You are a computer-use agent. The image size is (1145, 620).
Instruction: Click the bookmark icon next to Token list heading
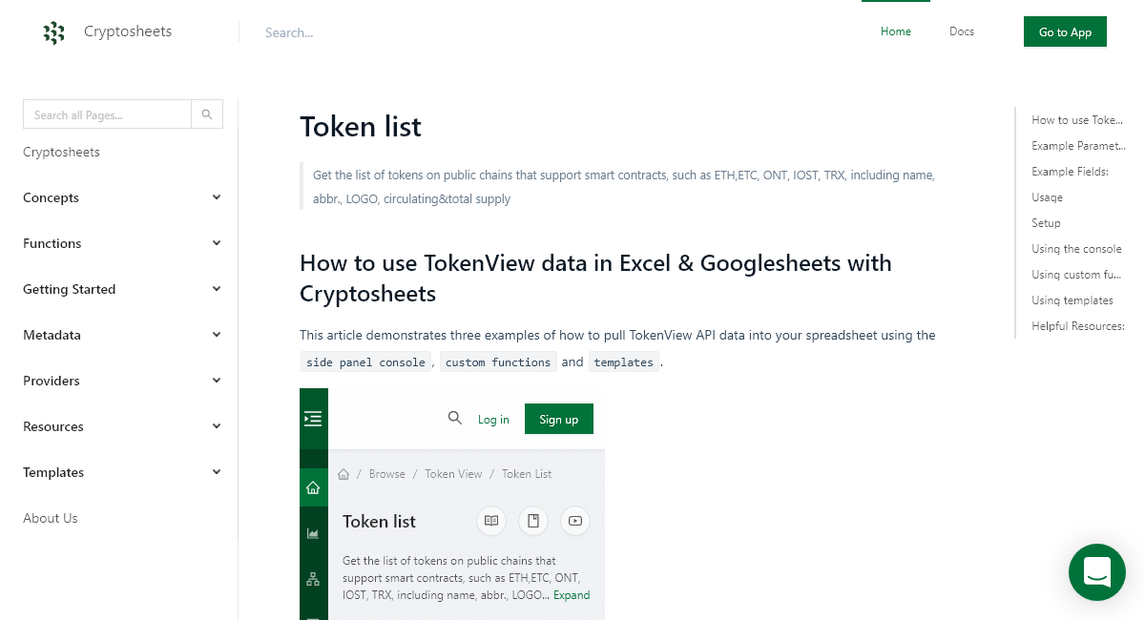coord(532,521)
